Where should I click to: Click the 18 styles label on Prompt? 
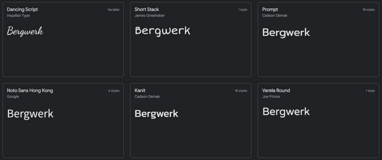tap(368, 10)
